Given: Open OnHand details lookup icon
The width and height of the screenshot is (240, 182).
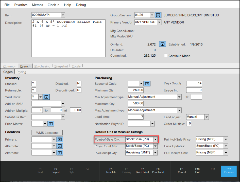Looking at the screenshot, I should point(162,44).
